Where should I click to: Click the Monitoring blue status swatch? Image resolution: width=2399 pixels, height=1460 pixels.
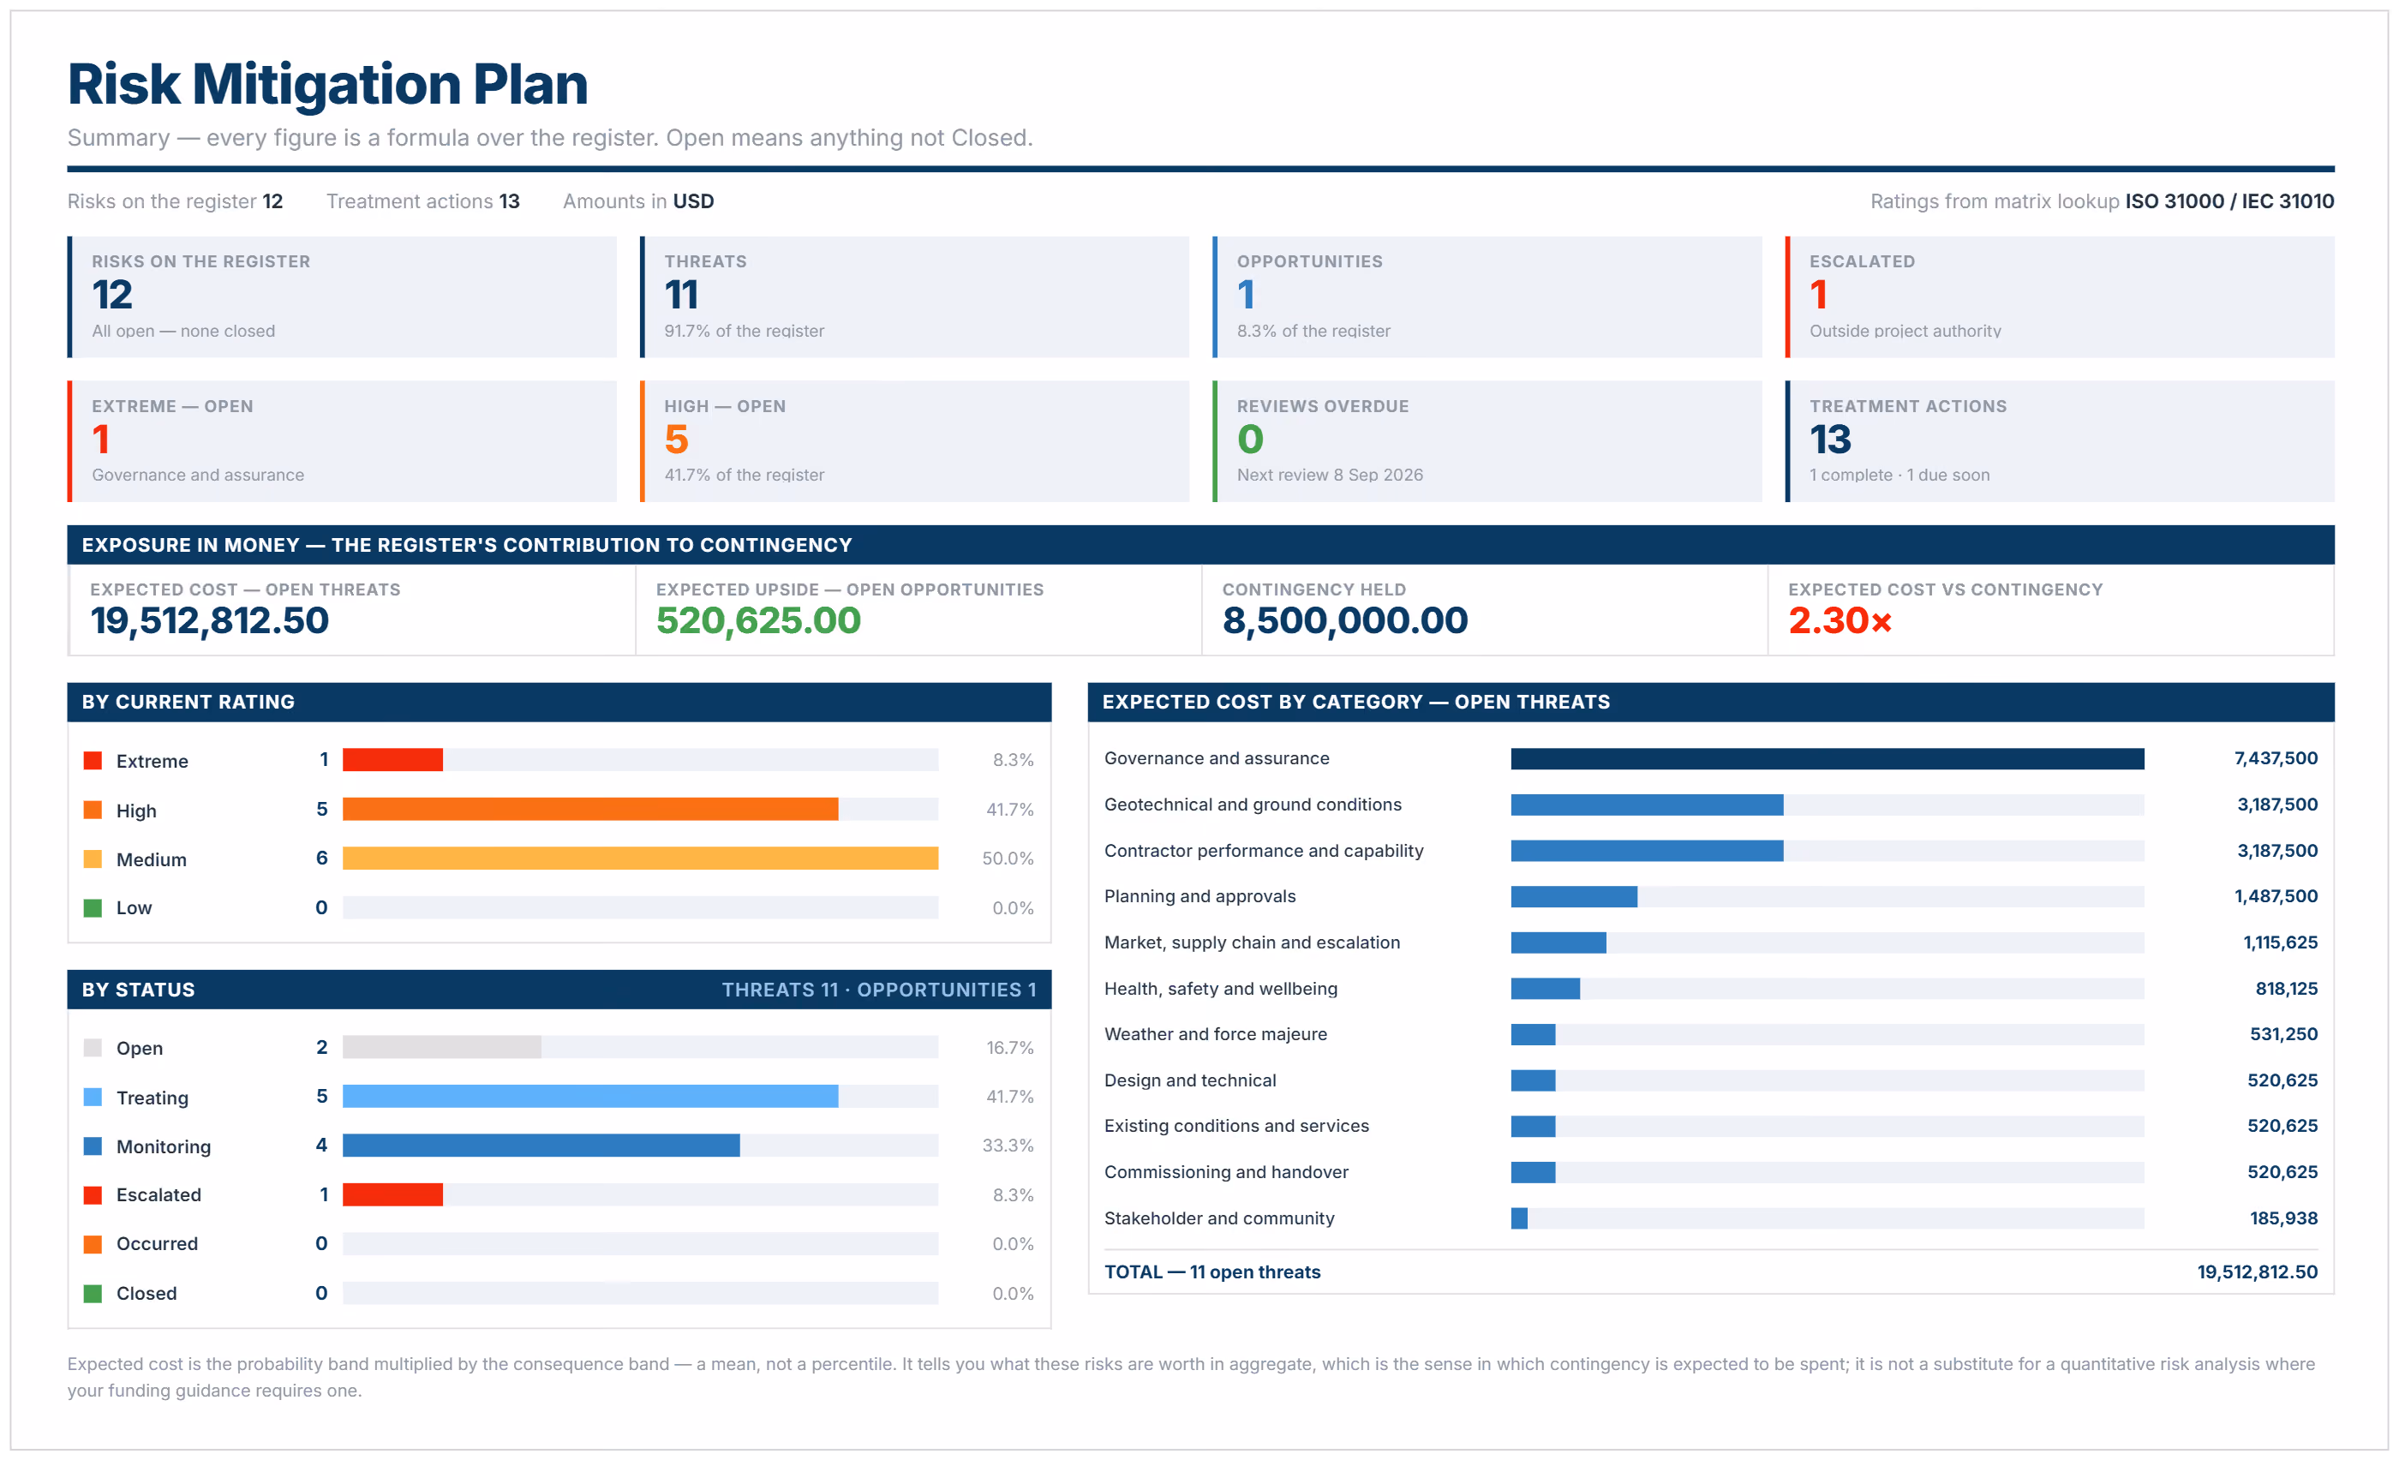click(93, 1146)
